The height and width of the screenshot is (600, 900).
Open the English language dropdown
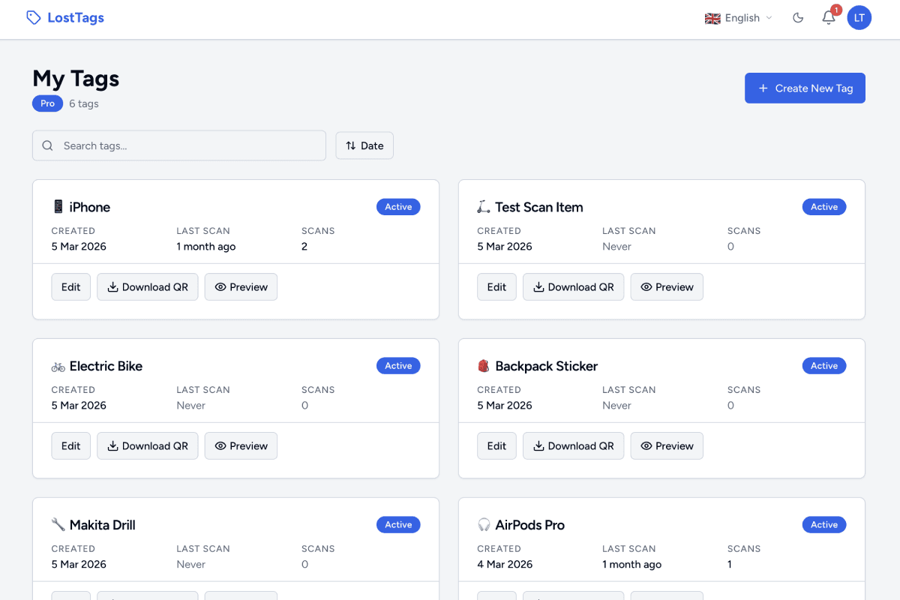[738, 18]
